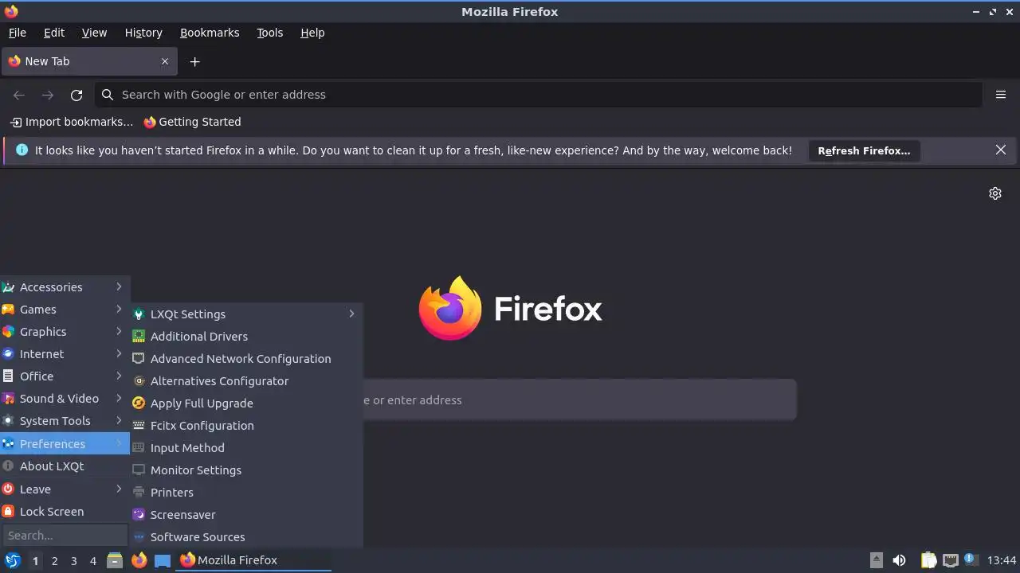Click the LXQt start menu button
The height and width of the screenshot is (573, 1020).
pyautogui.click(x=12, y=560)
